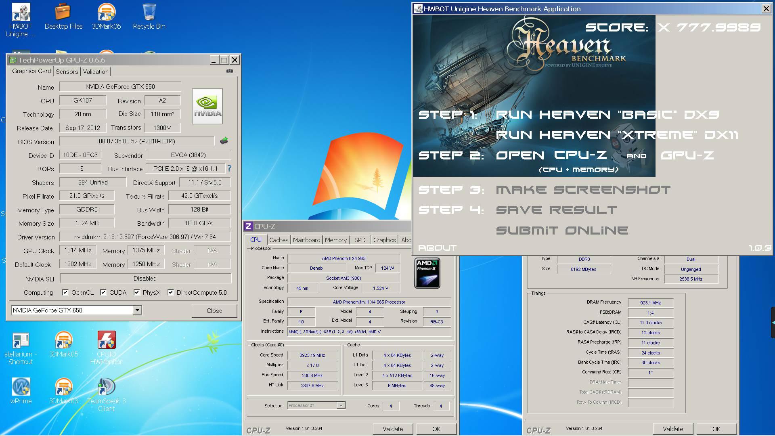Click Run Heaven "Xtreme" DX11
This screenshot has width=775, height=436.
point(617,135)
